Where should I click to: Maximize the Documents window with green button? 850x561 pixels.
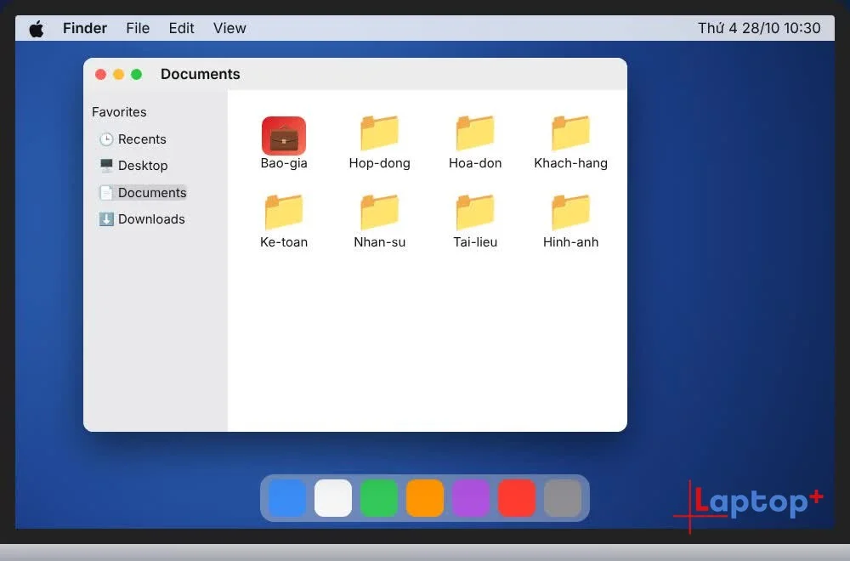tap(137, 74)
